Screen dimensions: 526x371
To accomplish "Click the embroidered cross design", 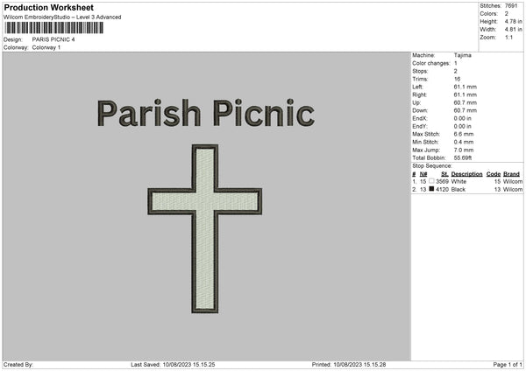I will [204, 228].
